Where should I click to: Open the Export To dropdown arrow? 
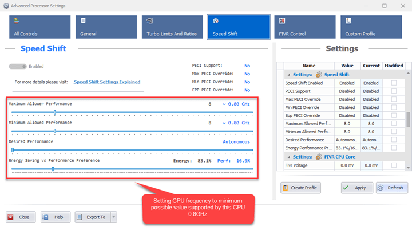pos(114,217)
